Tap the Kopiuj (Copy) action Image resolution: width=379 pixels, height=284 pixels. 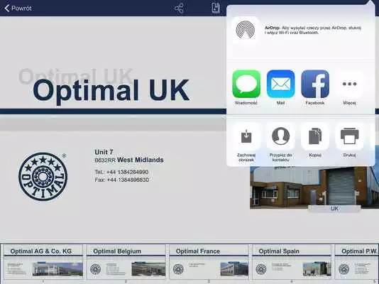pos(315,136)
